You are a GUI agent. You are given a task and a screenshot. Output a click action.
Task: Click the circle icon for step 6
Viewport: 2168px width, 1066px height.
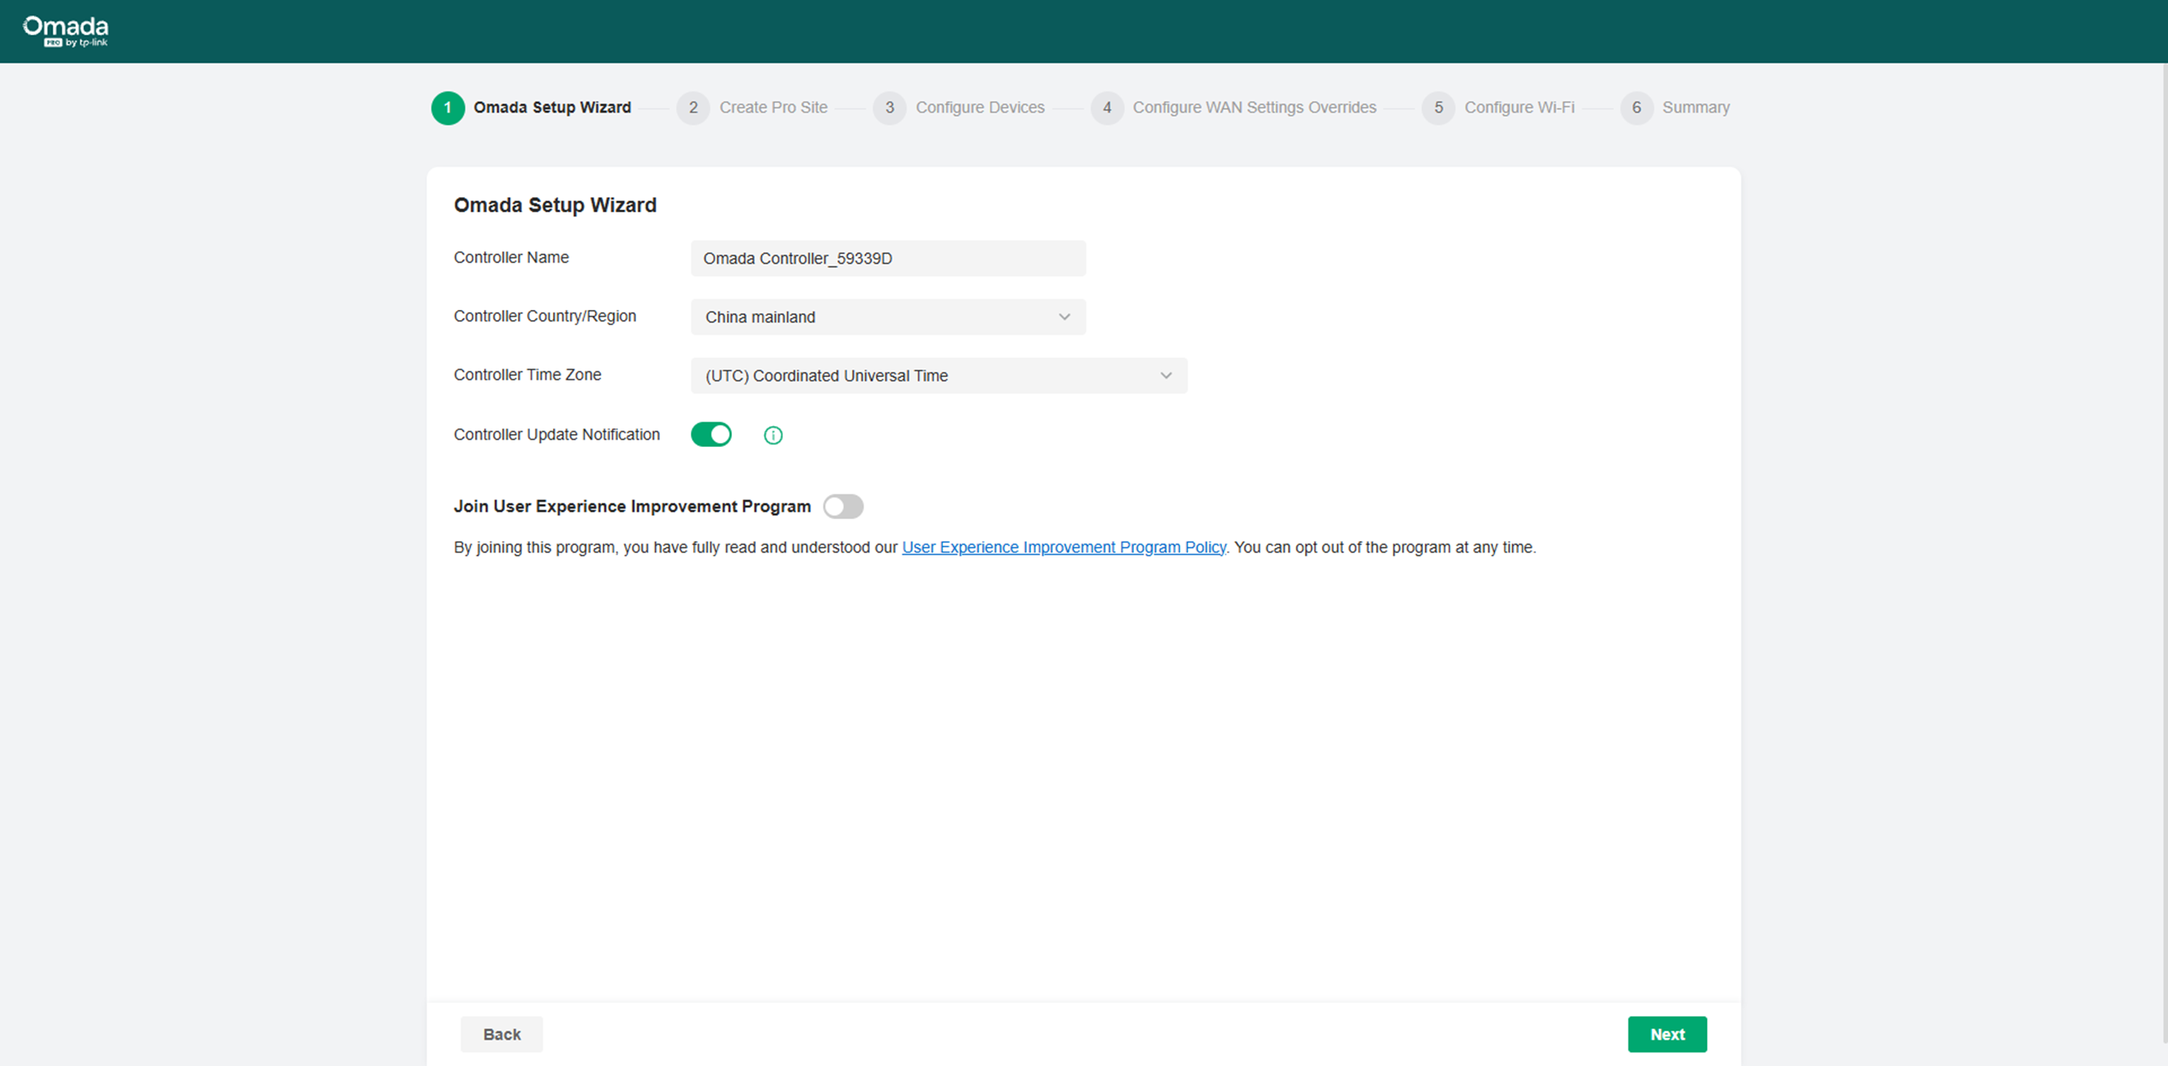point(1636,108)
